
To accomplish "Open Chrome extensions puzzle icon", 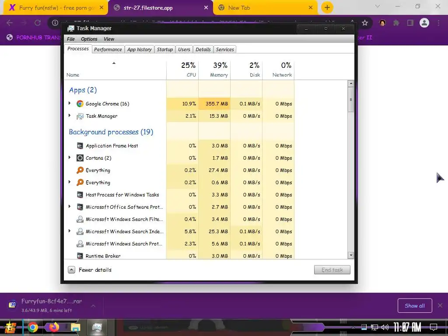I will click(396, 23).
